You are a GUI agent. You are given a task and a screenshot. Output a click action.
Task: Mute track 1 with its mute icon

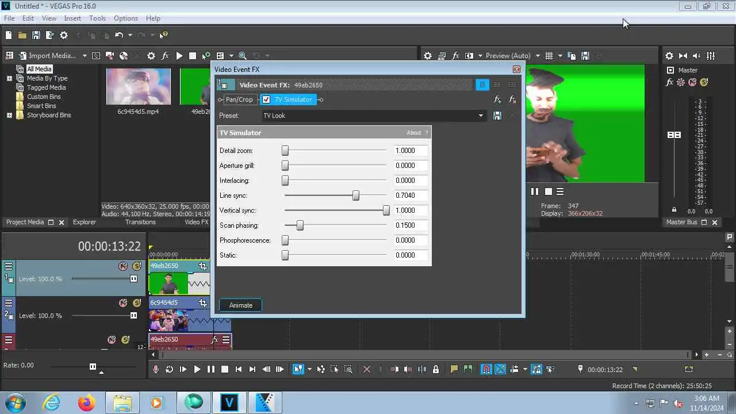click(x=123, y=266)
